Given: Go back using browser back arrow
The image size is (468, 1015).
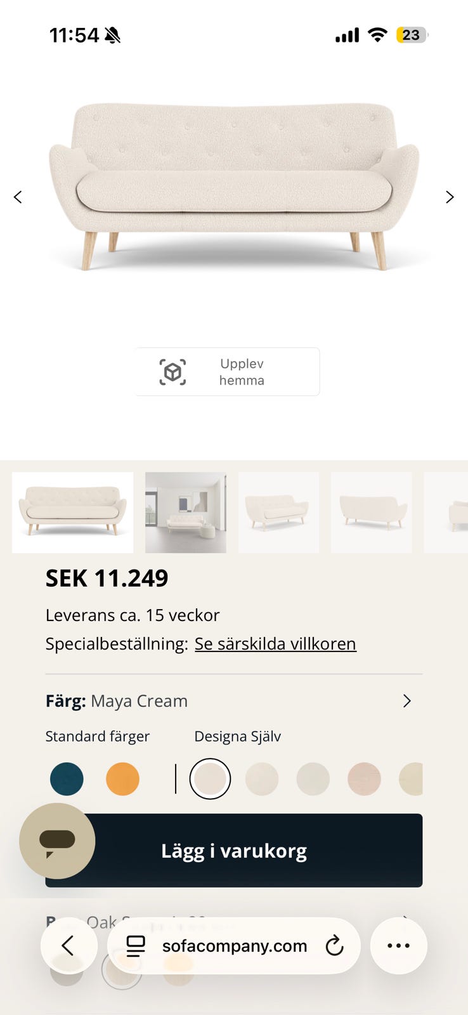Looking at the screenshot, I should click(68, 945).
